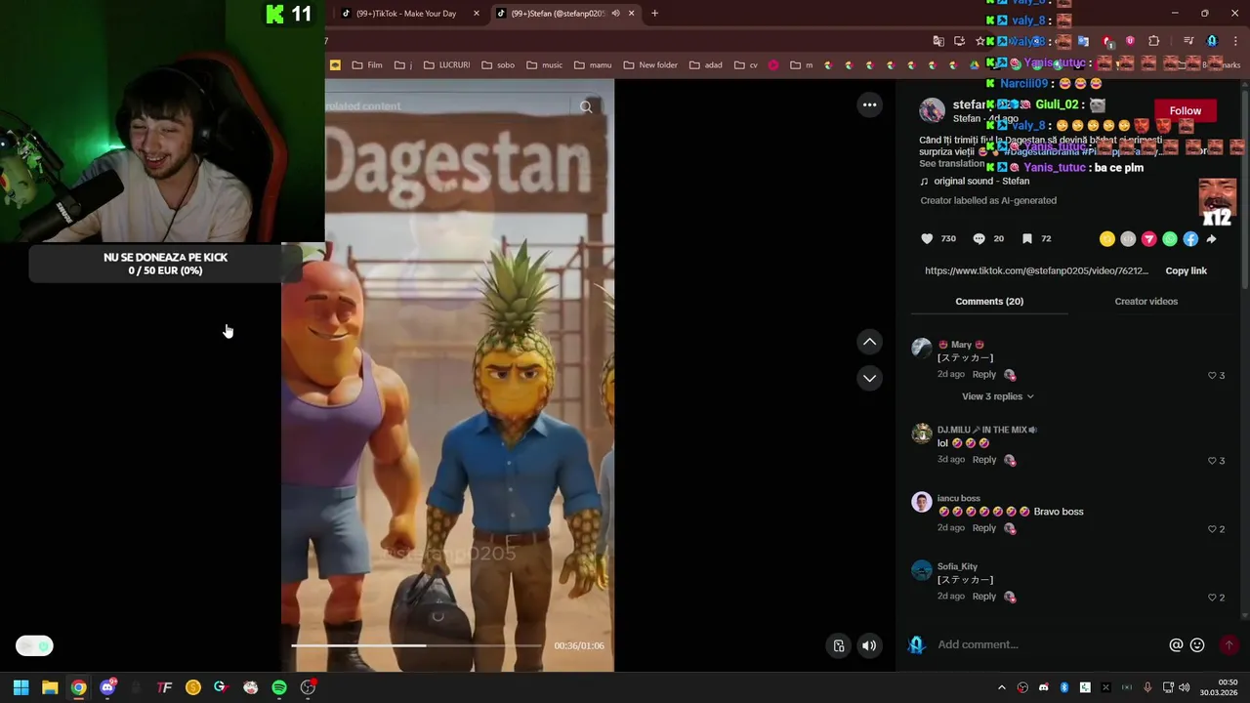Open more share options arrow
The height and width of the screenshot is (703, 1250).
tap(1211, 239)
